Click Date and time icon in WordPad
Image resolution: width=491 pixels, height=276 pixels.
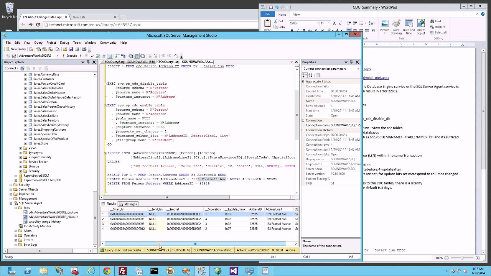click(x=409, y=27)
